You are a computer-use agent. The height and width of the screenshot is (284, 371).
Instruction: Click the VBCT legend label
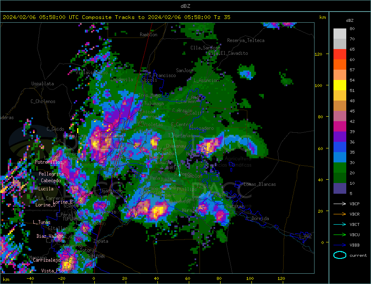point(355,224)
